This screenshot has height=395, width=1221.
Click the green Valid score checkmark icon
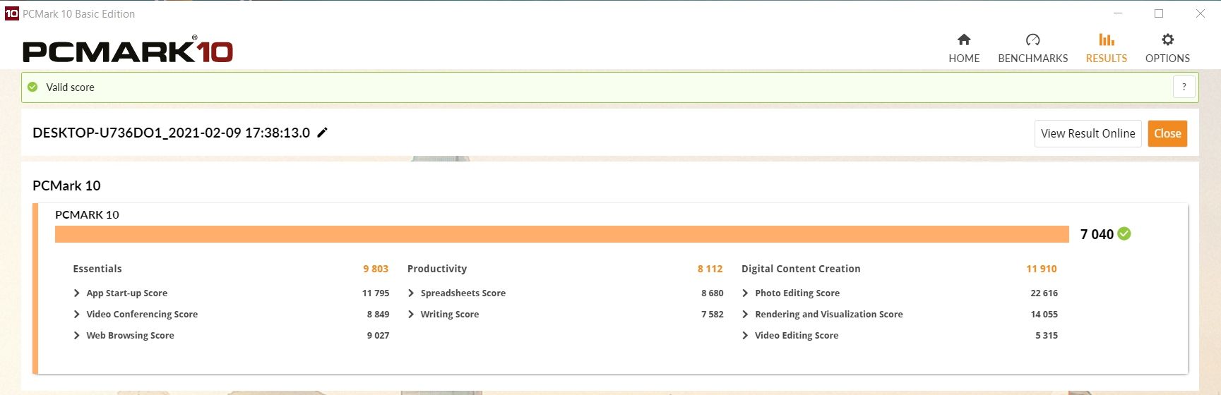coord(32,87)
